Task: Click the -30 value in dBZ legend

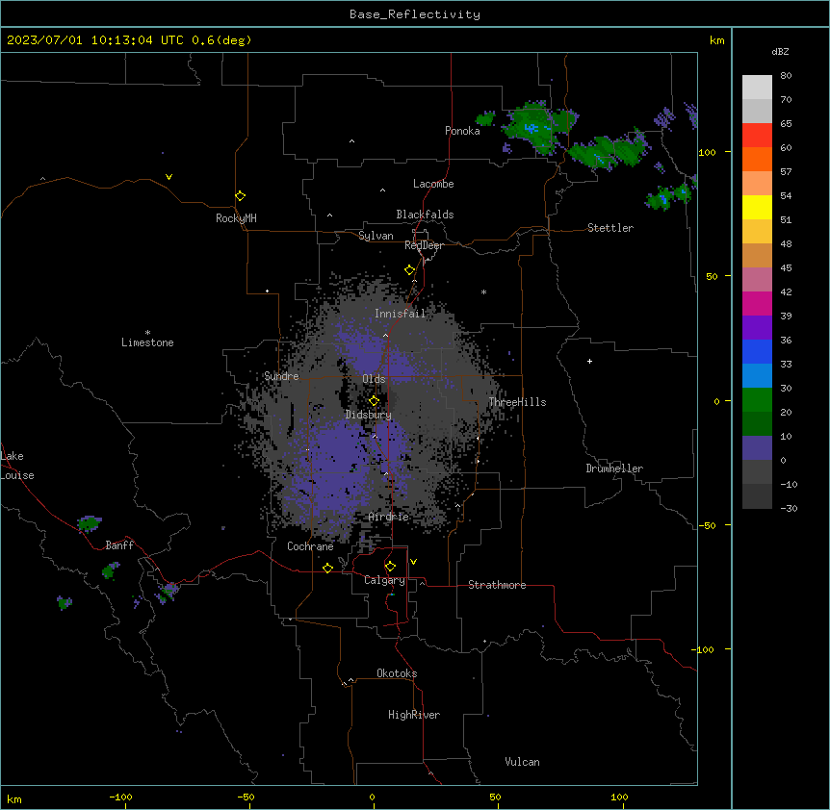Action: [x=789, y=509]
